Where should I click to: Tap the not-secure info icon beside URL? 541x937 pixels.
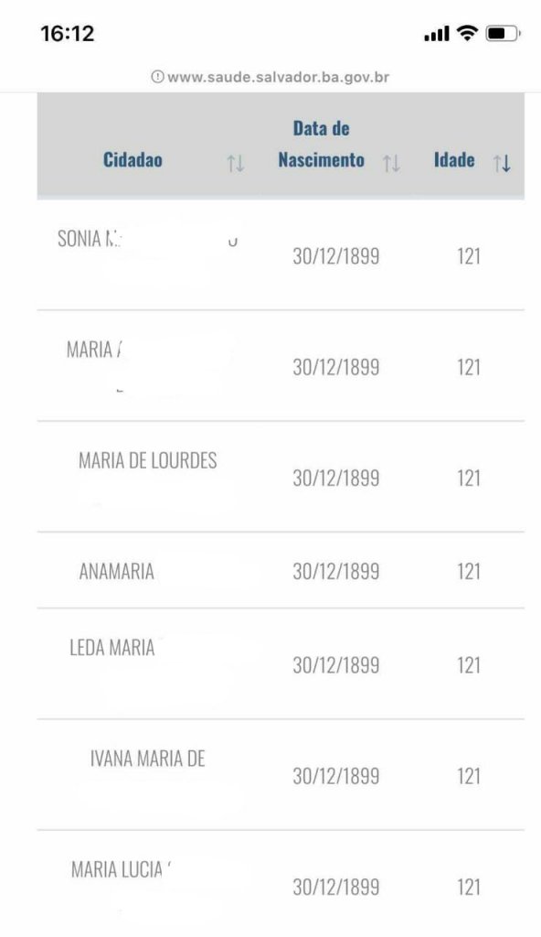(158, 77)
